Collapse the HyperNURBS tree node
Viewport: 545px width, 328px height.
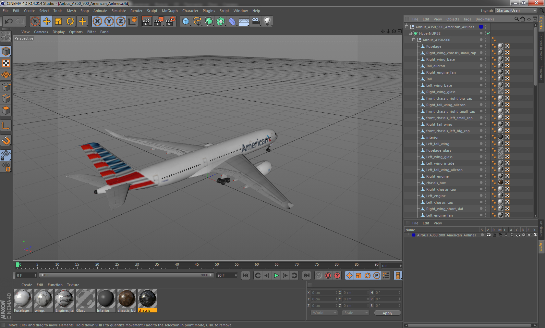410,33
